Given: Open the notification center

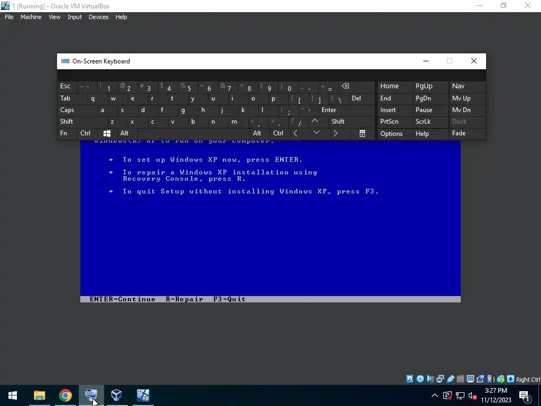Looking at the screenshot, I should [525, 395].
